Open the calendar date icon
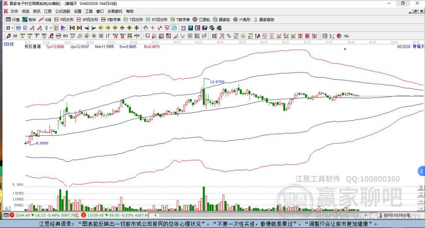The width and height of the screenshot is (425, 228). pos(183,28)
